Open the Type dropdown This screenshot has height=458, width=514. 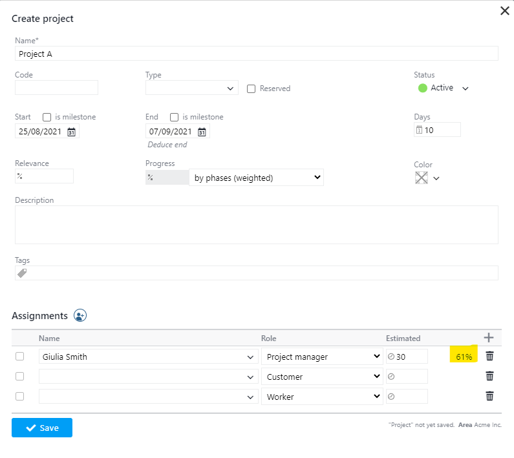click(x=191, y=88)
